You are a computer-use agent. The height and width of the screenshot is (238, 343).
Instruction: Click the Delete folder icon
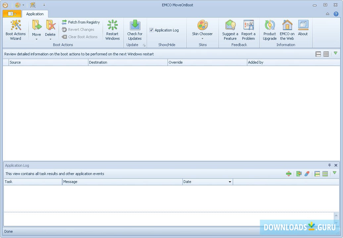[x=50, y=25]
